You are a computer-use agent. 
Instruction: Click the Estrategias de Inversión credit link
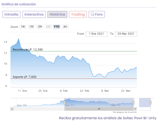click(x=125, y=112)
